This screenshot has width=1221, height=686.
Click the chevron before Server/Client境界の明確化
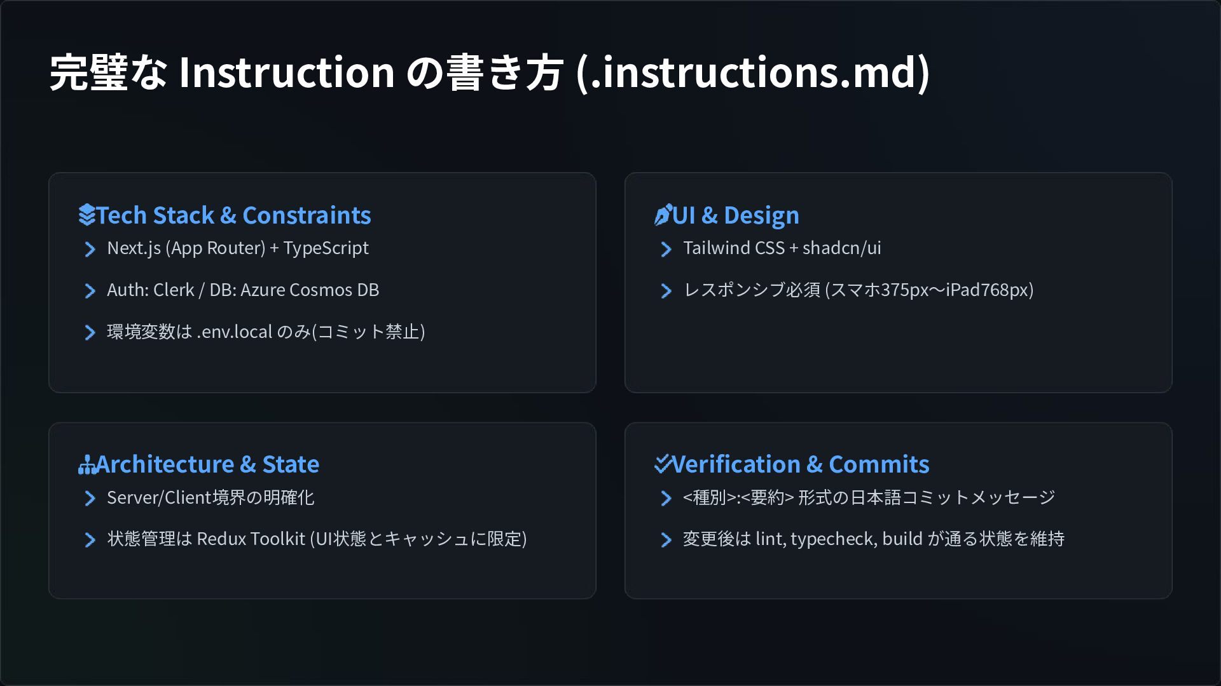90,499
